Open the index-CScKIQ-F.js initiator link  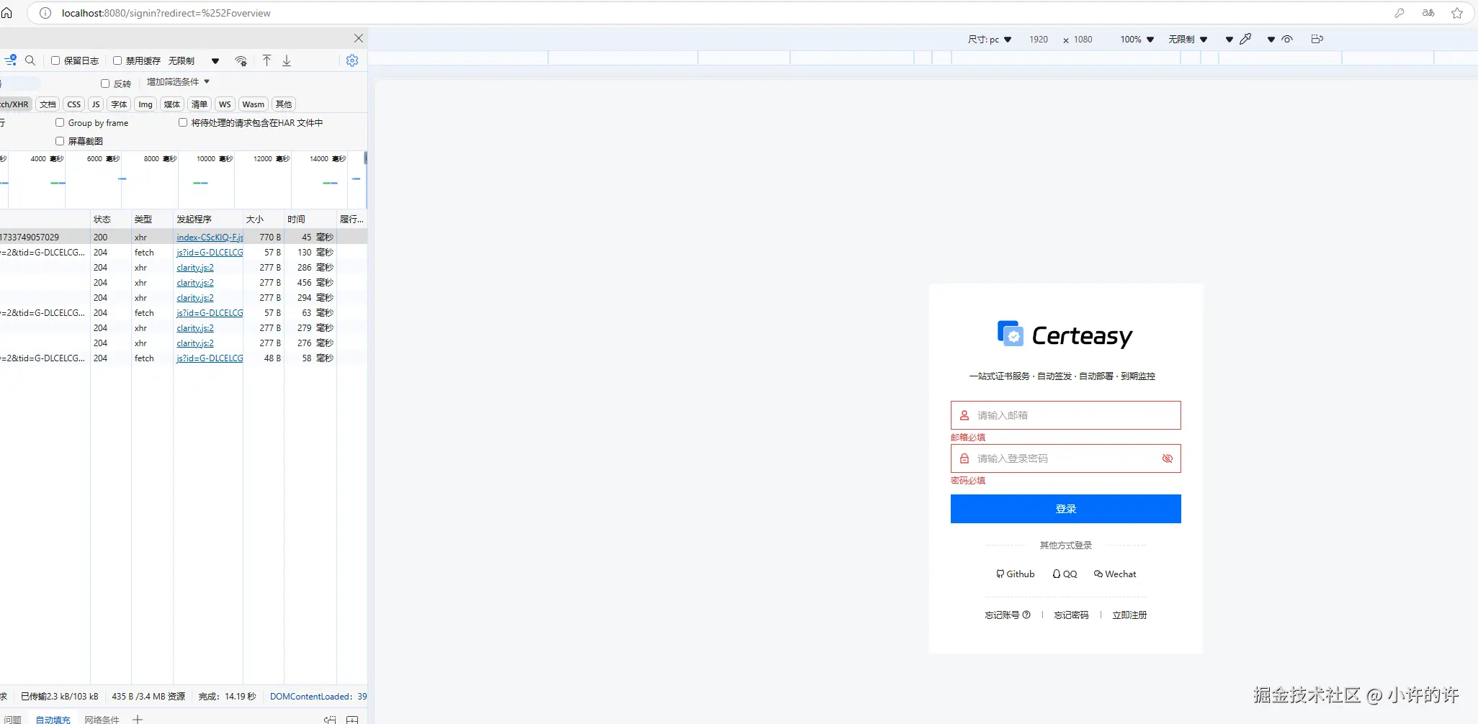pyautogui.click(x=210, y=237)
